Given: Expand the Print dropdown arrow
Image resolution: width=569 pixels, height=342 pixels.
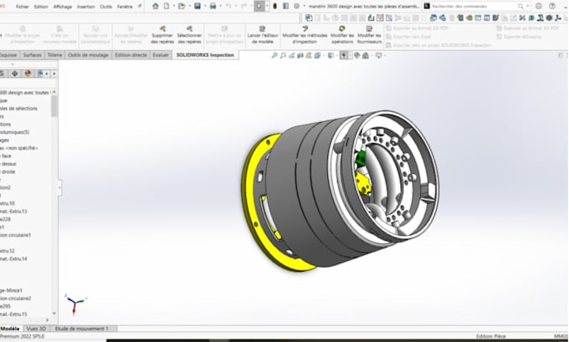Looking at the screenshot, I should [x=220, y=6].
